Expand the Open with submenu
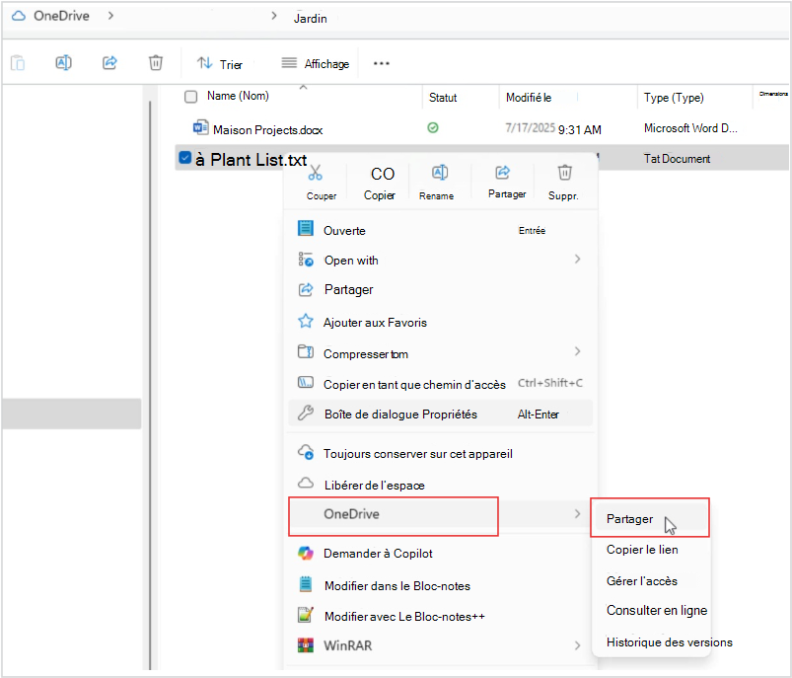 440,260
